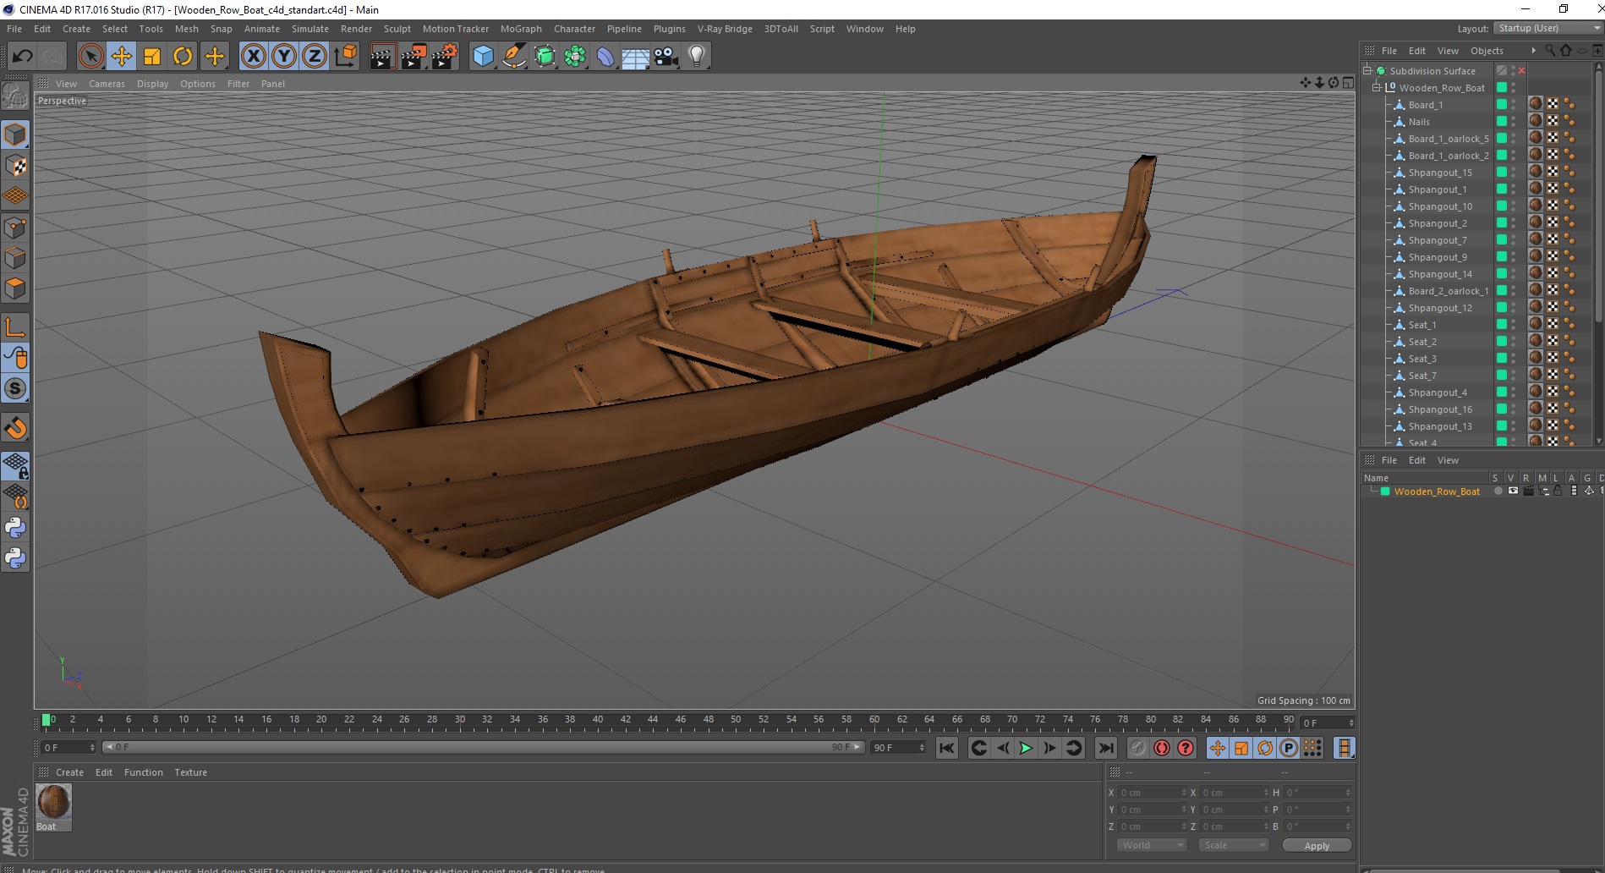Open the V-Ray Bridge menu
Screen dimensions: 1605x873
point(725,29)
